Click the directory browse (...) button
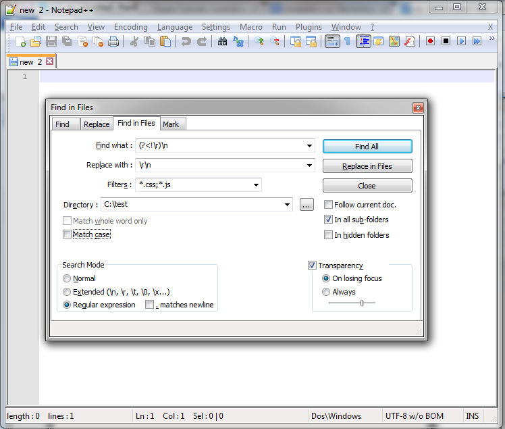This screenshot has width=505, height=429. [306, 205]
